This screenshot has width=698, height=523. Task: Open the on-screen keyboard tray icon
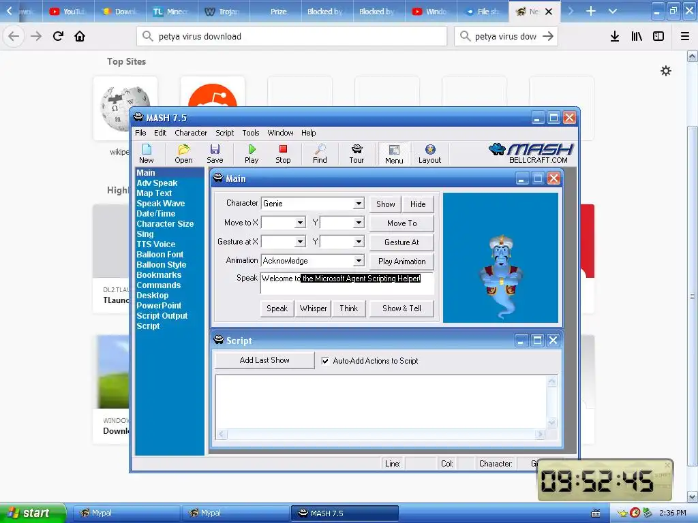[x=595, y=513]
